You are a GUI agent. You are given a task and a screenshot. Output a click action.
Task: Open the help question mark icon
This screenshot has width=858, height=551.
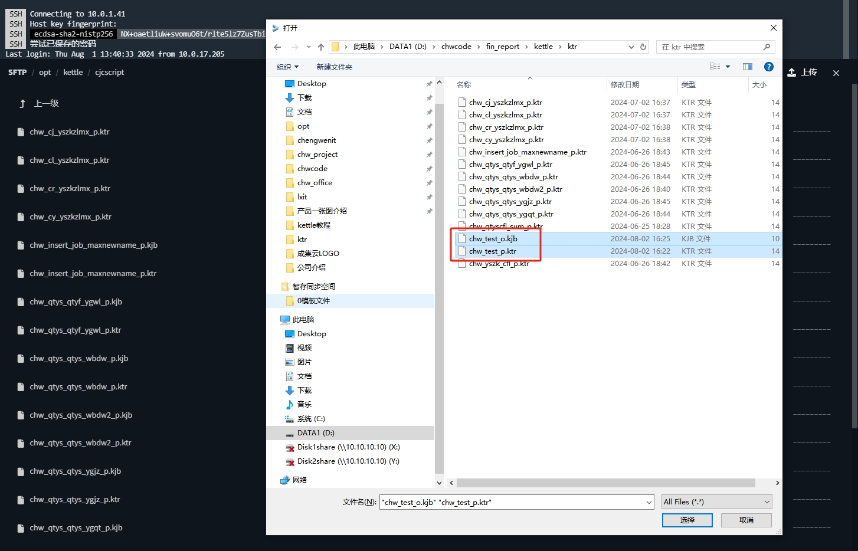click(768, 67)
